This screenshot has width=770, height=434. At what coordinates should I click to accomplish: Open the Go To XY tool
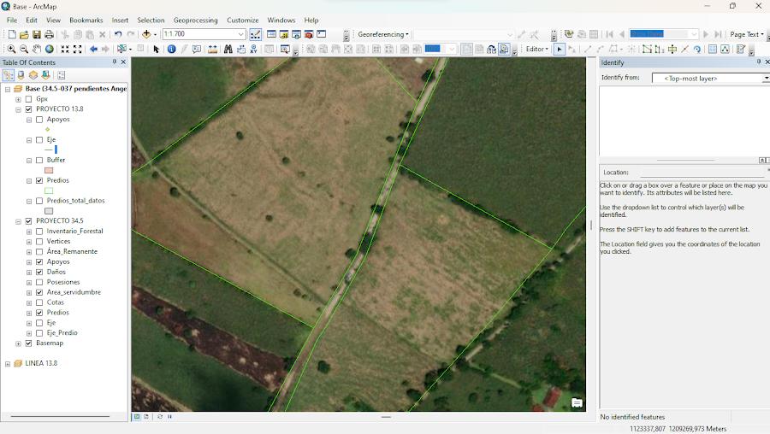tap(253, 49)
